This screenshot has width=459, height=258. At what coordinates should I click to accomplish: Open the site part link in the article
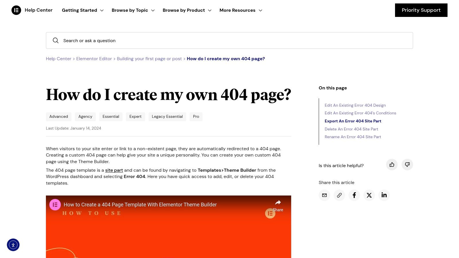(114, 170)
